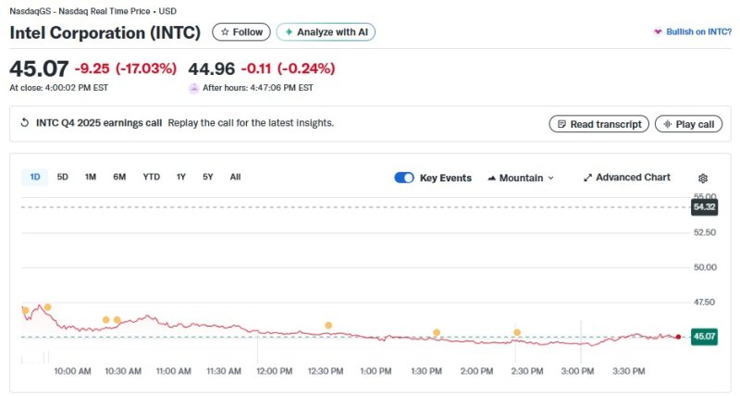Click the after hours moon icon
The height and width of the screenshot is (396, 740).
click(194, 89)
